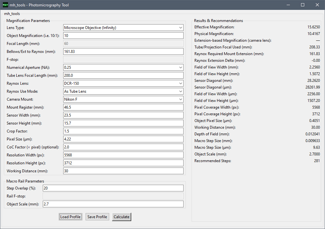Maximize the Photomicrography Tool window
Image resolution: width=325 pixels, height=229 pixels.
302,5
